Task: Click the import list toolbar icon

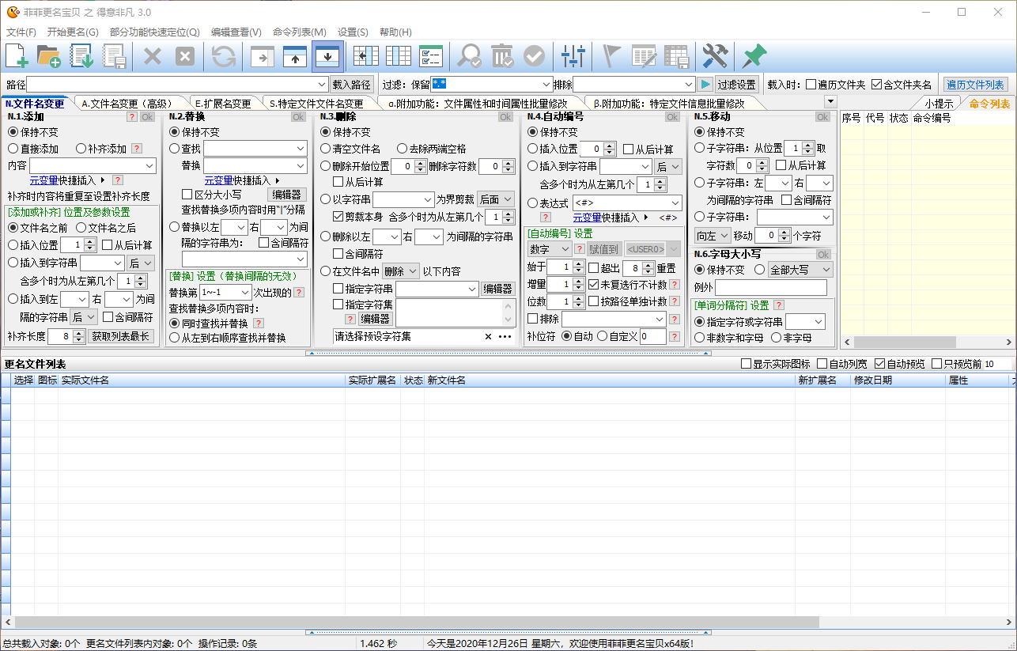Action: click(x=82, y=56)
